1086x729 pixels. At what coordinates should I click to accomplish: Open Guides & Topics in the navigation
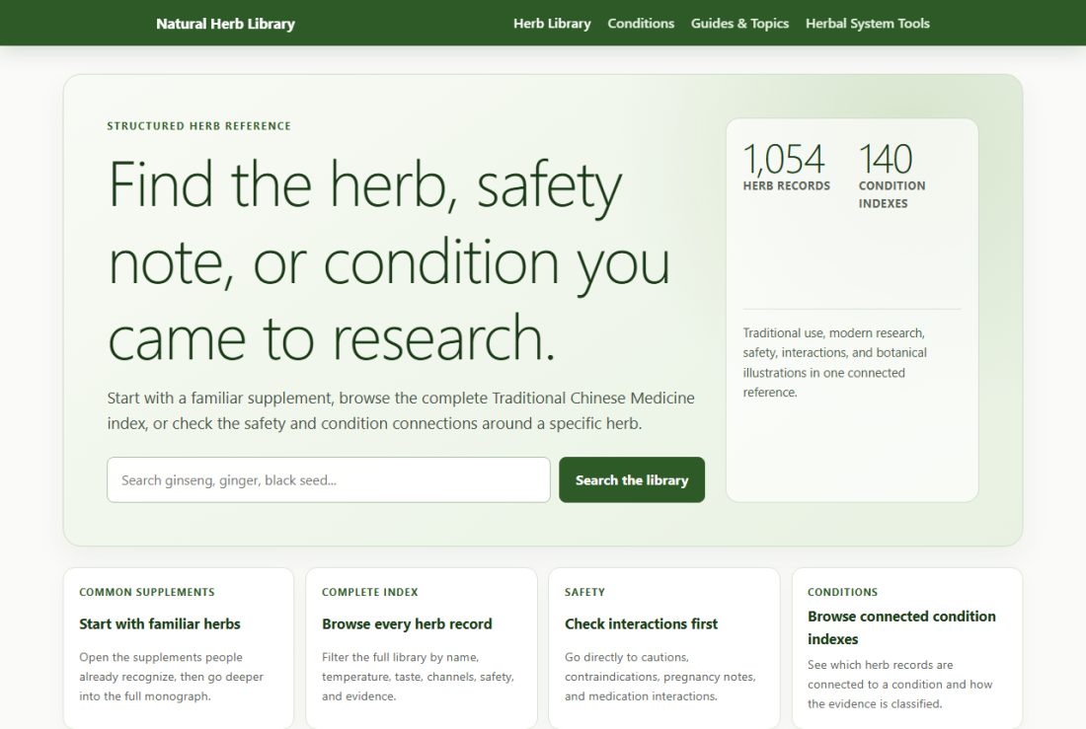(x=739, y=24)
